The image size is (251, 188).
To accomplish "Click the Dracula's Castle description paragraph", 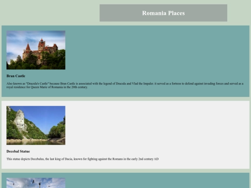I will pyautogui.click(x=125, y=85).
